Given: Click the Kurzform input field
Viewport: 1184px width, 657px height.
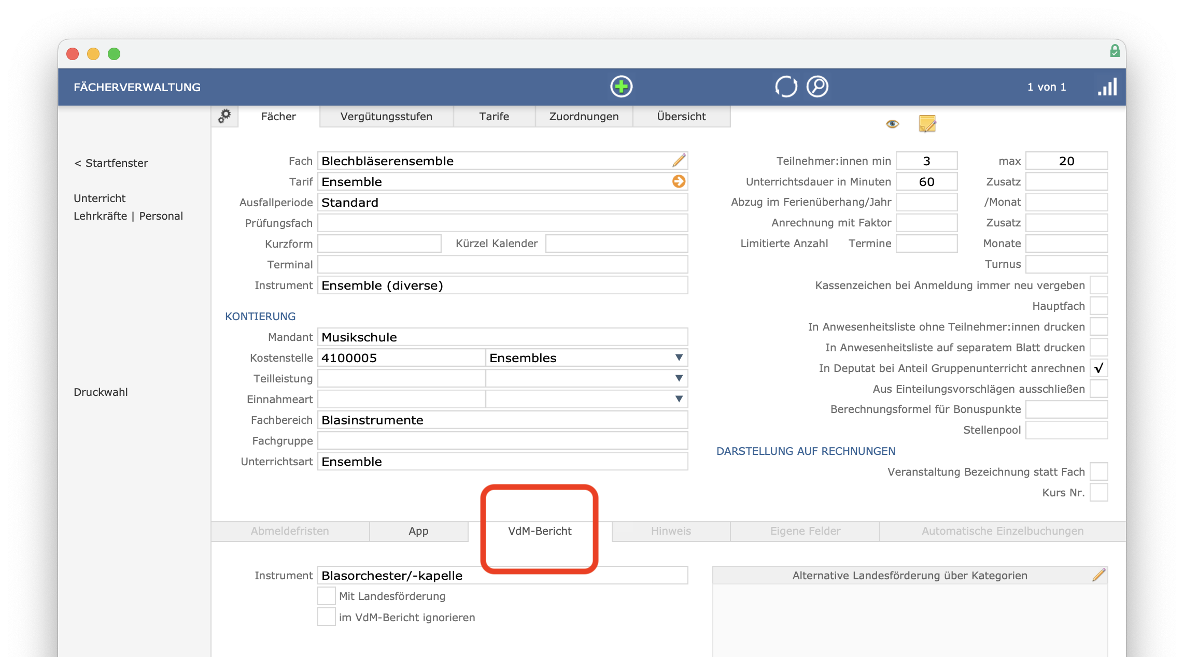Looking at the screenshot, I should coord(379,244).
